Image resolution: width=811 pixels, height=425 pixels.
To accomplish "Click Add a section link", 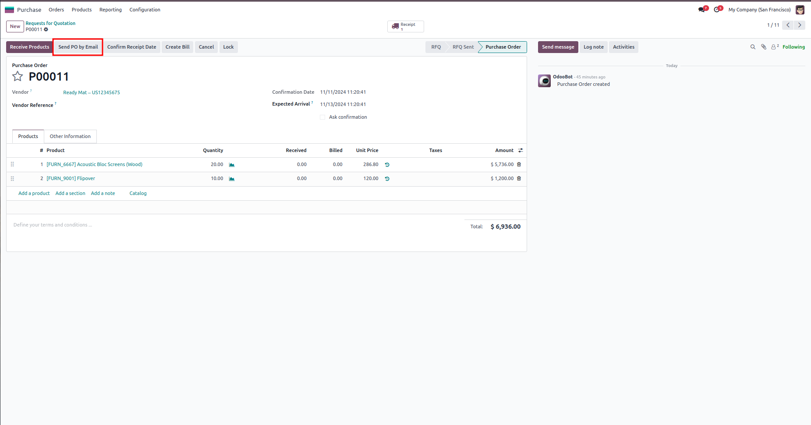I will click(x=70, y=193).
